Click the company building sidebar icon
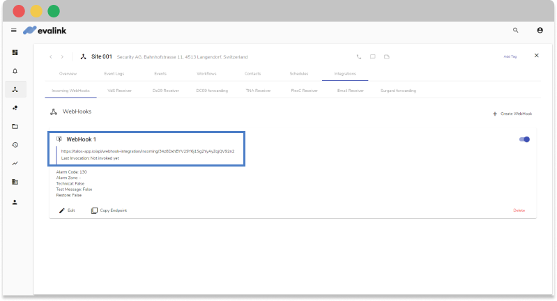557x301 pixels. 15,183
